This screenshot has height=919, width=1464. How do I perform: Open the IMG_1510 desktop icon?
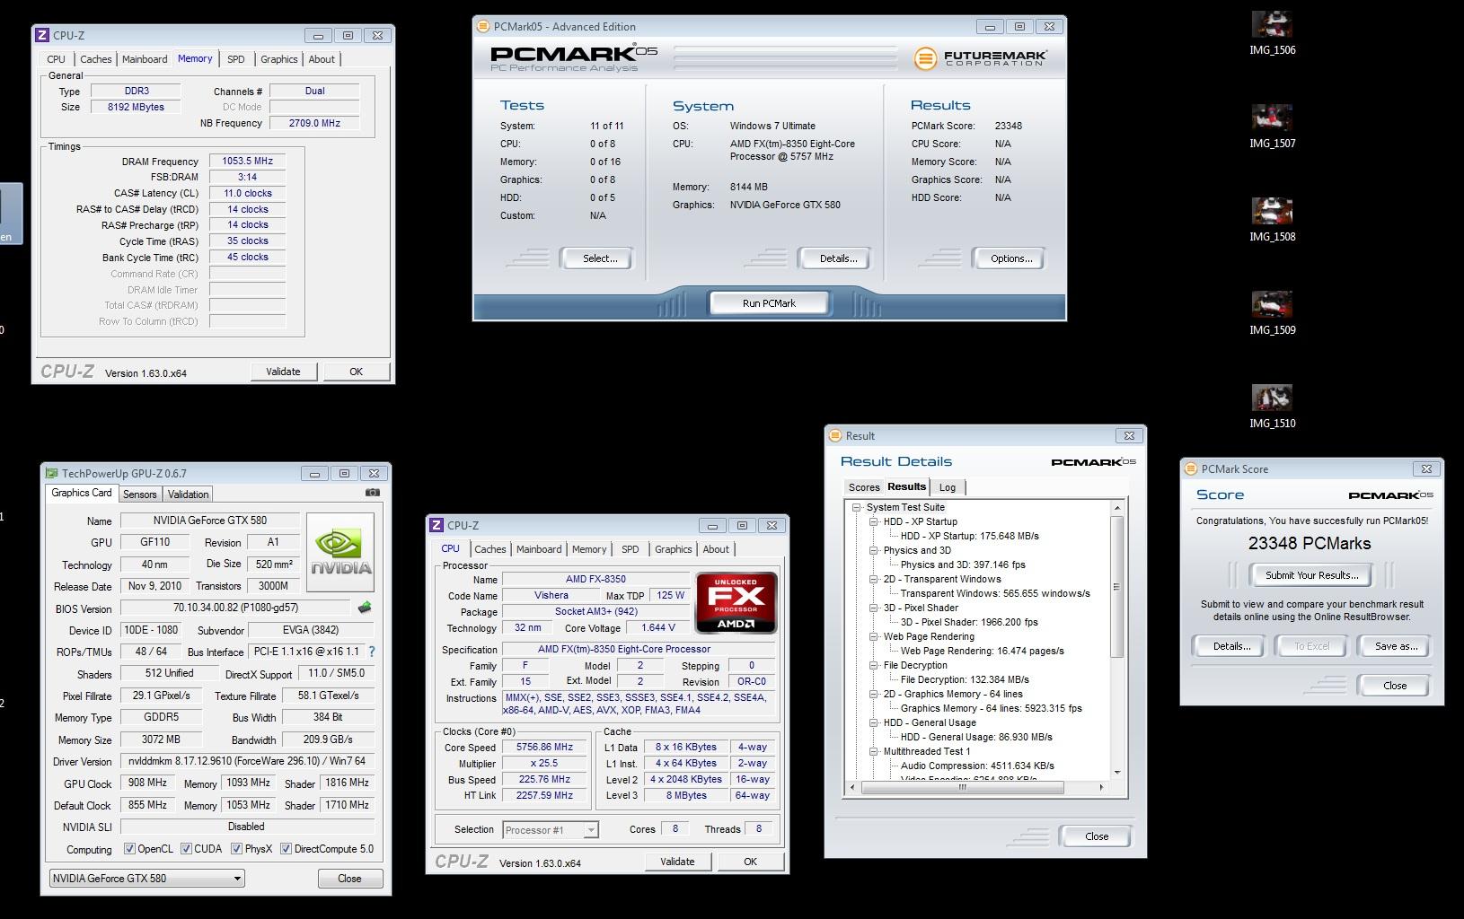tap(1272, 407)
